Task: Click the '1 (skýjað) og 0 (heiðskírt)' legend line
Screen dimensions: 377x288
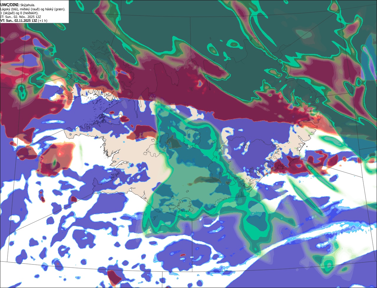Action: [x=19, y=13]
